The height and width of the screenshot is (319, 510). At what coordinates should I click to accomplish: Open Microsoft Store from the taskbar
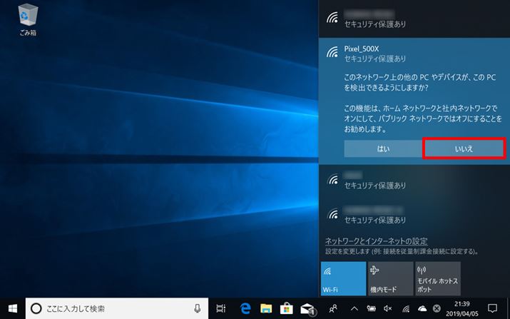(287, 308)
